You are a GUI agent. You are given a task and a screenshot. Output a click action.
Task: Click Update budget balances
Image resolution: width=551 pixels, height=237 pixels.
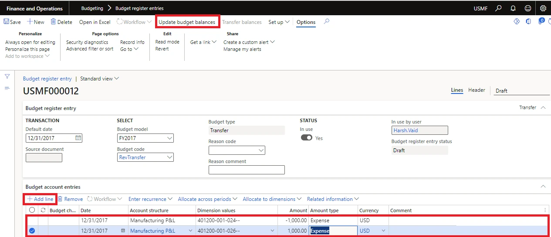pos(187,22)
